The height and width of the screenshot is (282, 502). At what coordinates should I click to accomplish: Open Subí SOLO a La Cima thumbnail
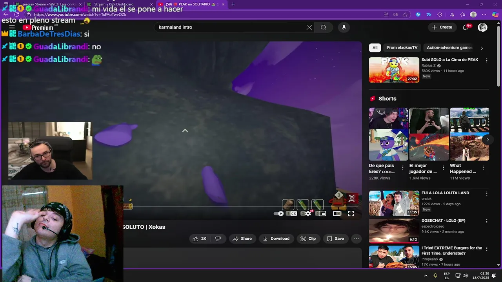click(394, 70)
